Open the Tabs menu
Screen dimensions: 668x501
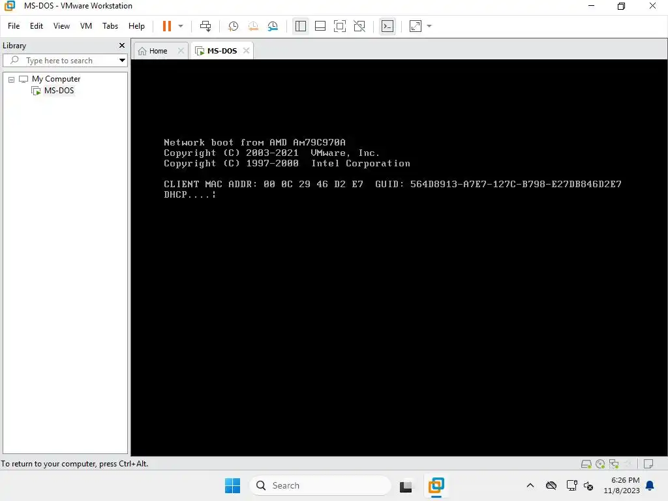pos(110,26)
